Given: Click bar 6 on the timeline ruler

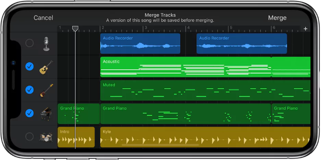Looking at the screenshot, I should pyautogui.click(x=274, y=28).
